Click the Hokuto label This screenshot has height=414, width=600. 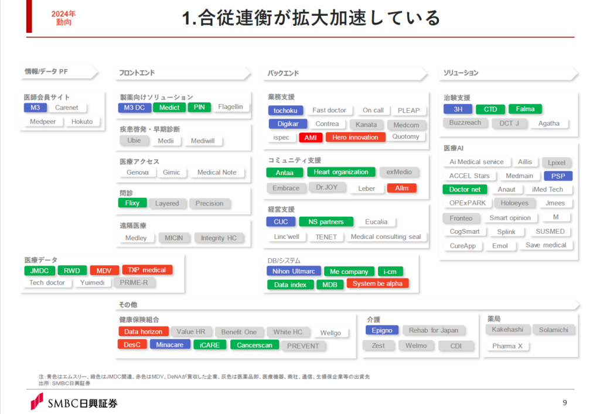82,122
